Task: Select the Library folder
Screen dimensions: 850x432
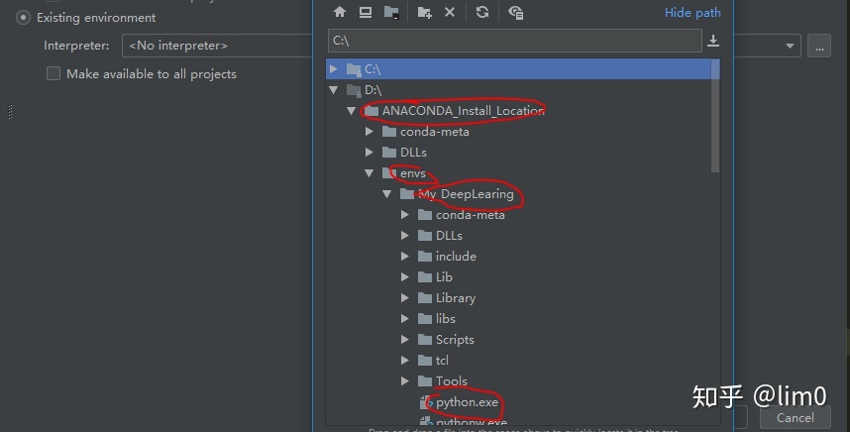Action: coord(456,297)
